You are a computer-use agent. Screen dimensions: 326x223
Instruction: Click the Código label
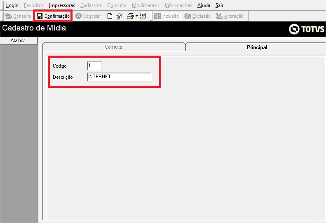[x=60, y=66]
